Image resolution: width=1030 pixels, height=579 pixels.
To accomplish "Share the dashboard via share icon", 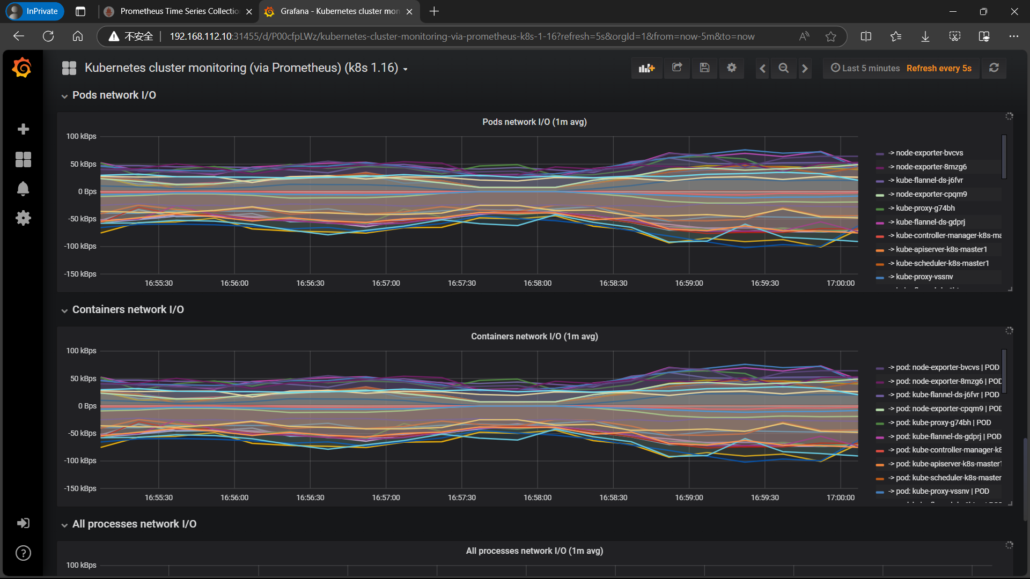I will point(677,68).
